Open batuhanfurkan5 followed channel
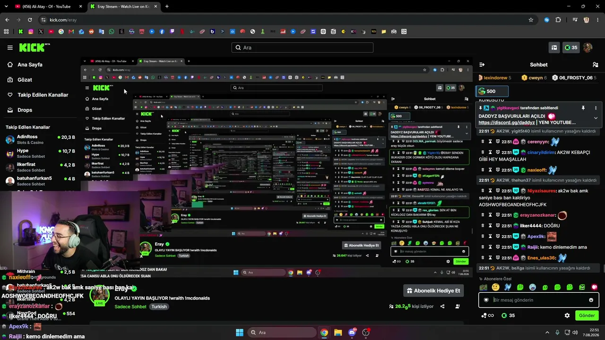This screenshot has height=340, width=605. click(x=40, y=181)
